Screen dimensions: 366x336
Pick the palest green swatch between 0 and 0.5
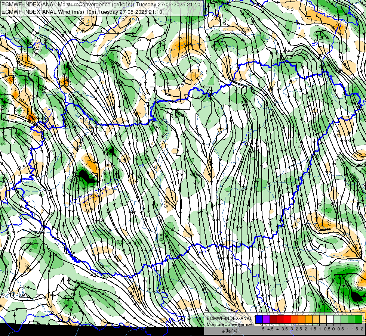pos(337,319)
